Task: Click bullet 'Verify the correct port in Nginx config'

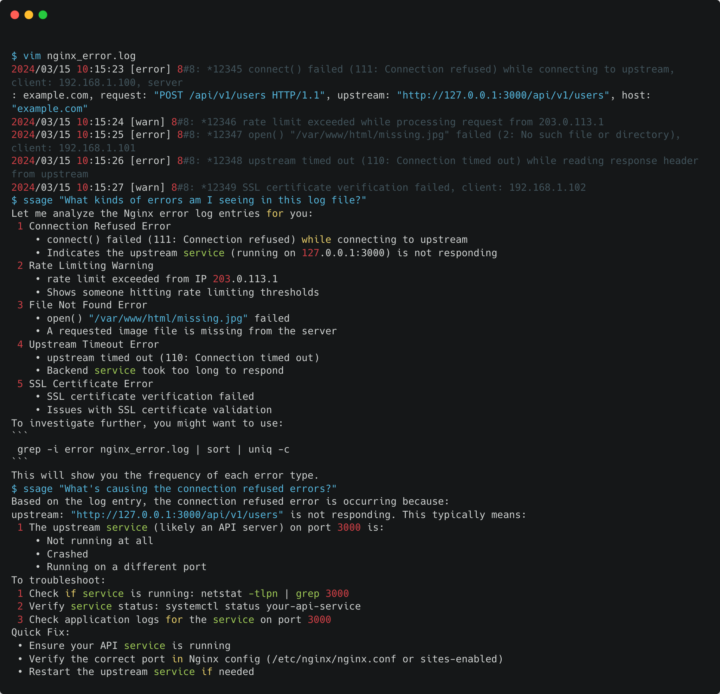Action: (260, 659)
